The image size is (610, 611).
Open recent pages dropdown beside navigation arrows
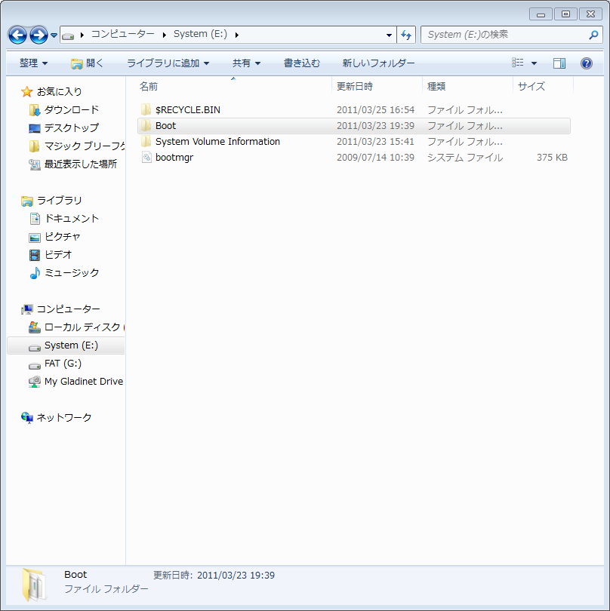pos(54,35)
